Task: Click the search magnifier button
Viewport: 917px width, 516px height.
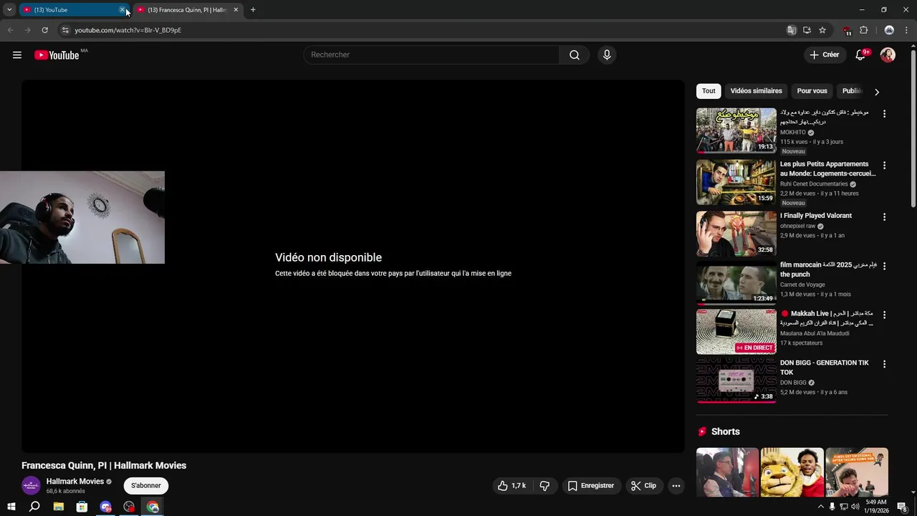Action: pos(575,55)
